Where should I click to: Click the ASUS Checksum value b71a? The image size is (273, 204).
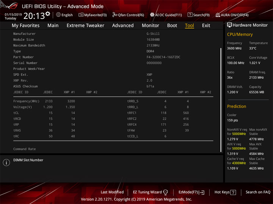pos(150,86)
